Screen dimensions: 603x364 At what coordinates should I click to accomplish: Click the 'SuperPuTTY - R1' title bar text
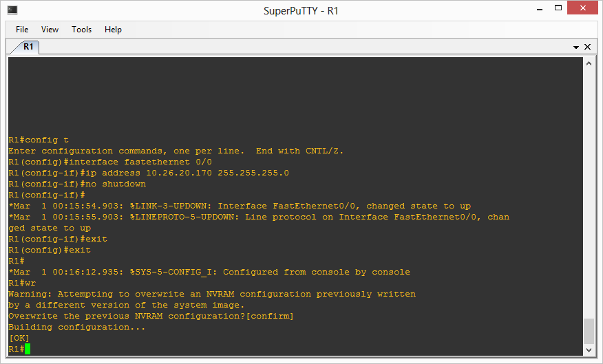click(x=301, y=11)
